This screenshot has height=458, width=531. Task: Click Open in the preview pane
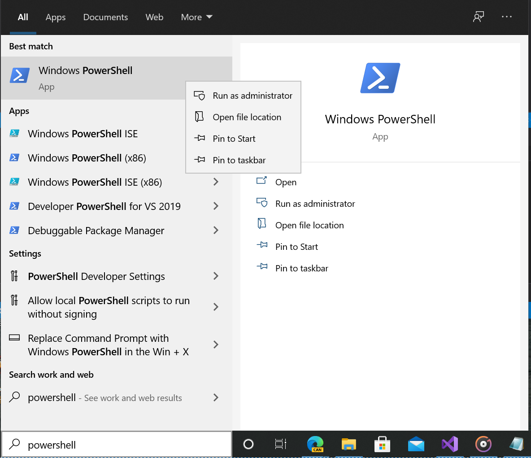point(286,182)
